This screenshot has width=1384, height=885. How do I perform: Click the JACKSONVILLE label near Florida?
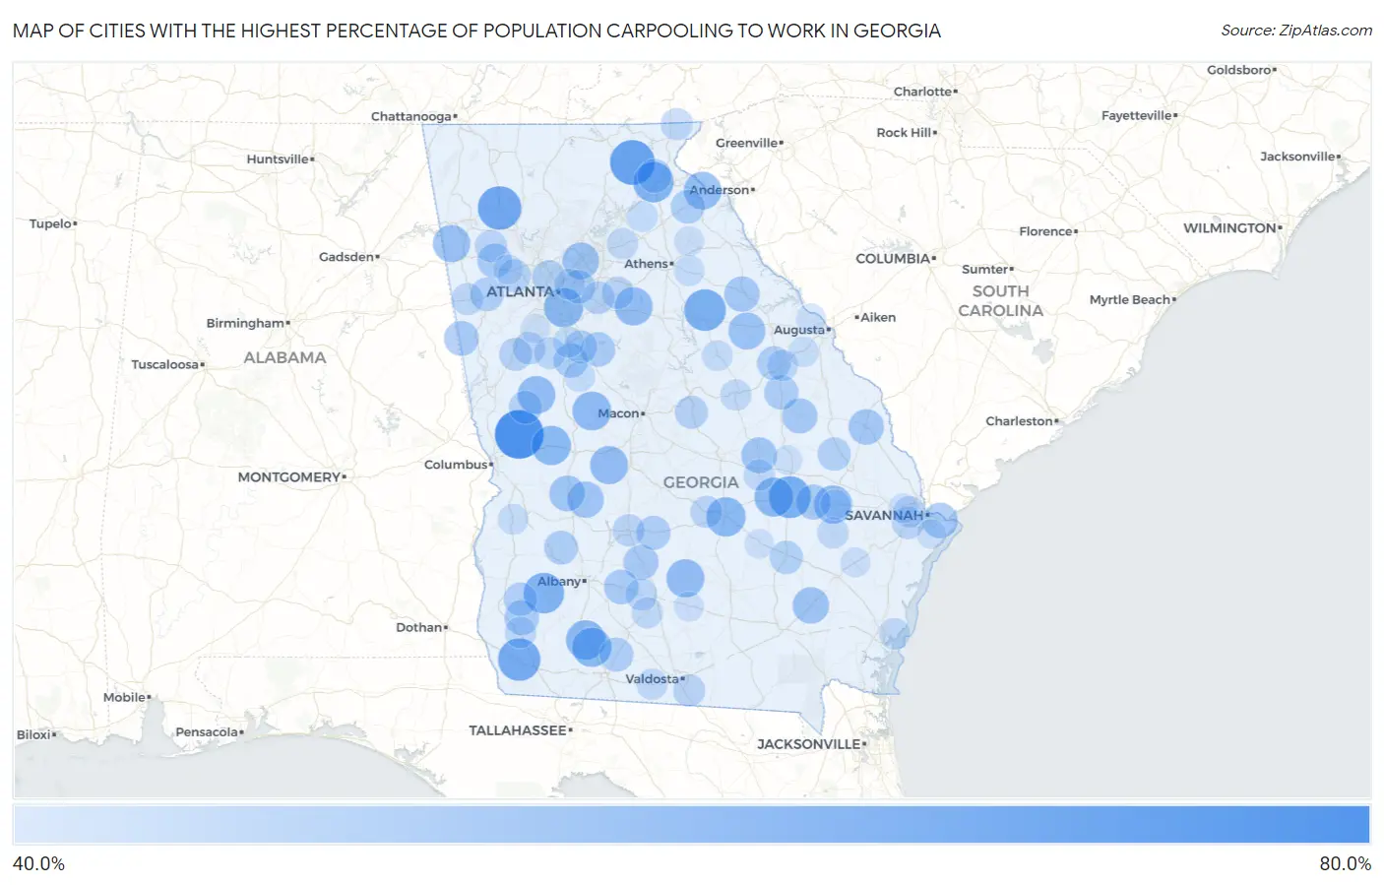pos(808,744)
